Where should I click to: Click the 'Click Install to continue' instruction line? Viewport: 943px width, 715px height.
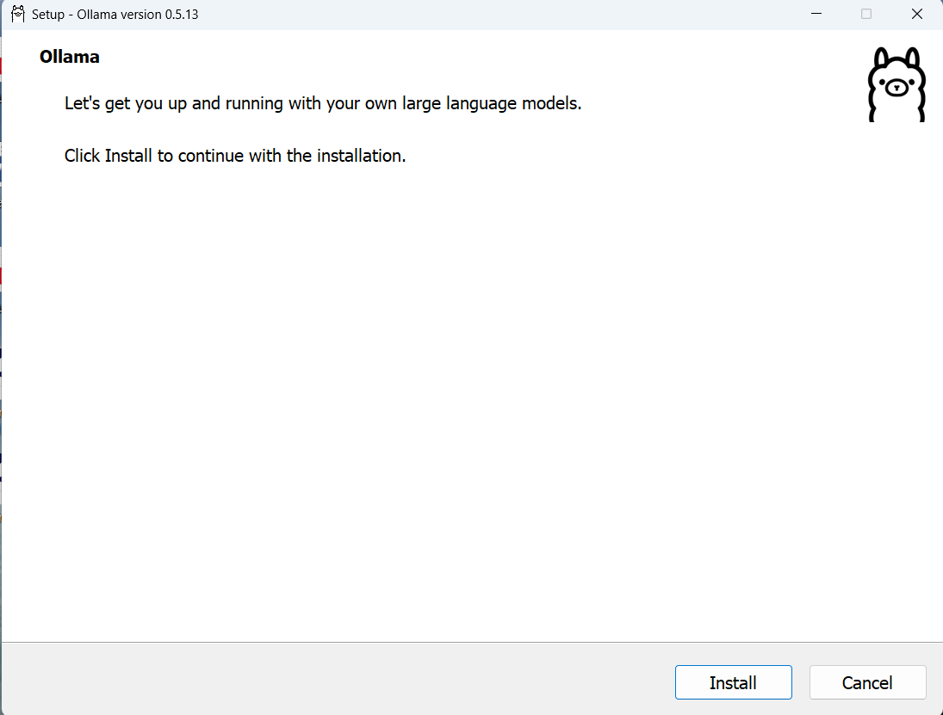(235, 156)
